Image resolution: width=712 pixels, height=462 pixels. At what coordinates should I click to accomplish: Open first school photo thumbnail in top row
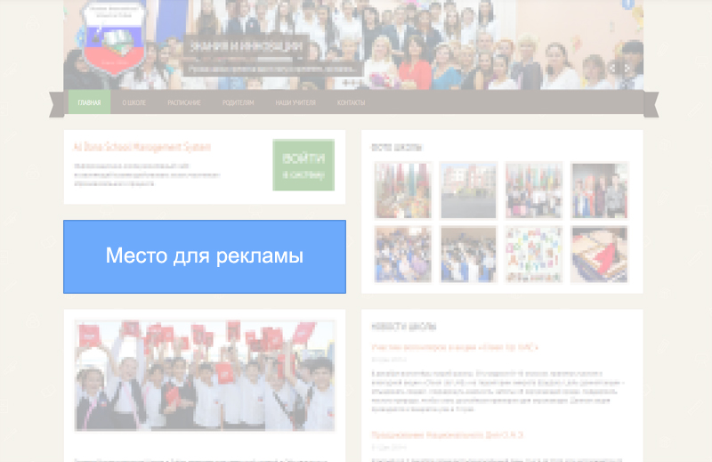point(402,190)
